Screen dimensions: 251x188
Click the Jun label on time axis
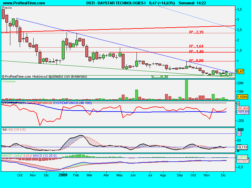click(x=133, y=175)
